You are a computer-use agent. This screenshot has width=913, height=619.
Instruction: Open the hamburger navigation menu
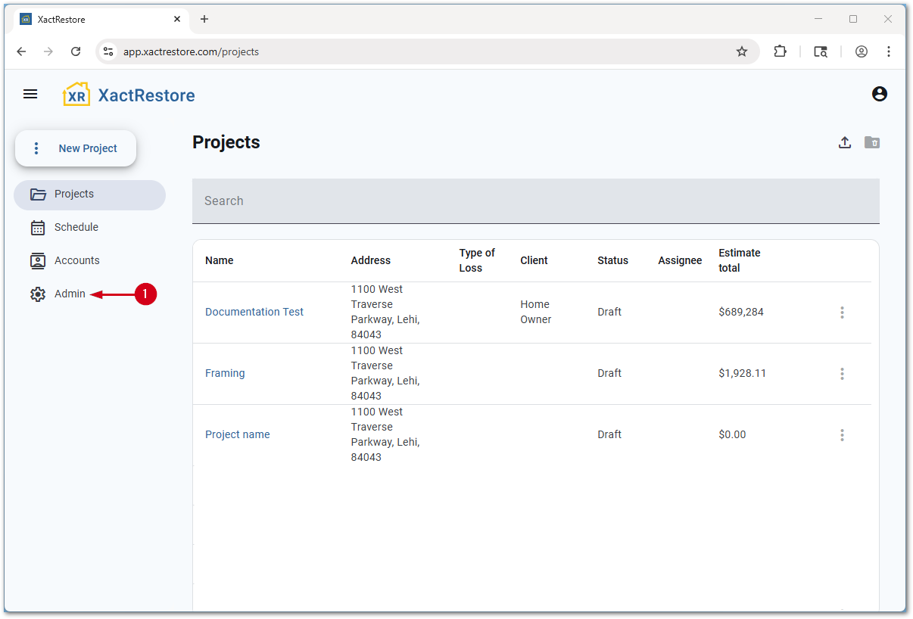pos(30,94)
